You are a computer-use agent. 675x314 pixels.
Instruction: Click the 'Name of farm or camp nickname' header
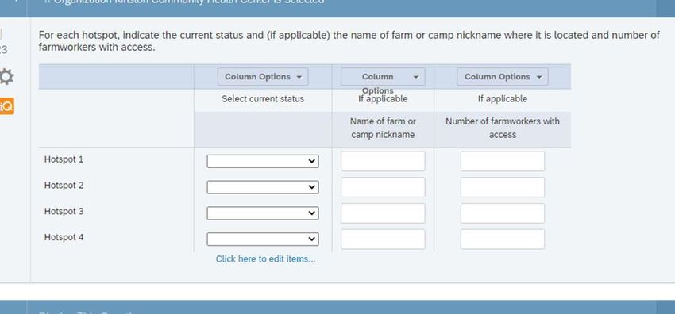click(x=383, y=128)
